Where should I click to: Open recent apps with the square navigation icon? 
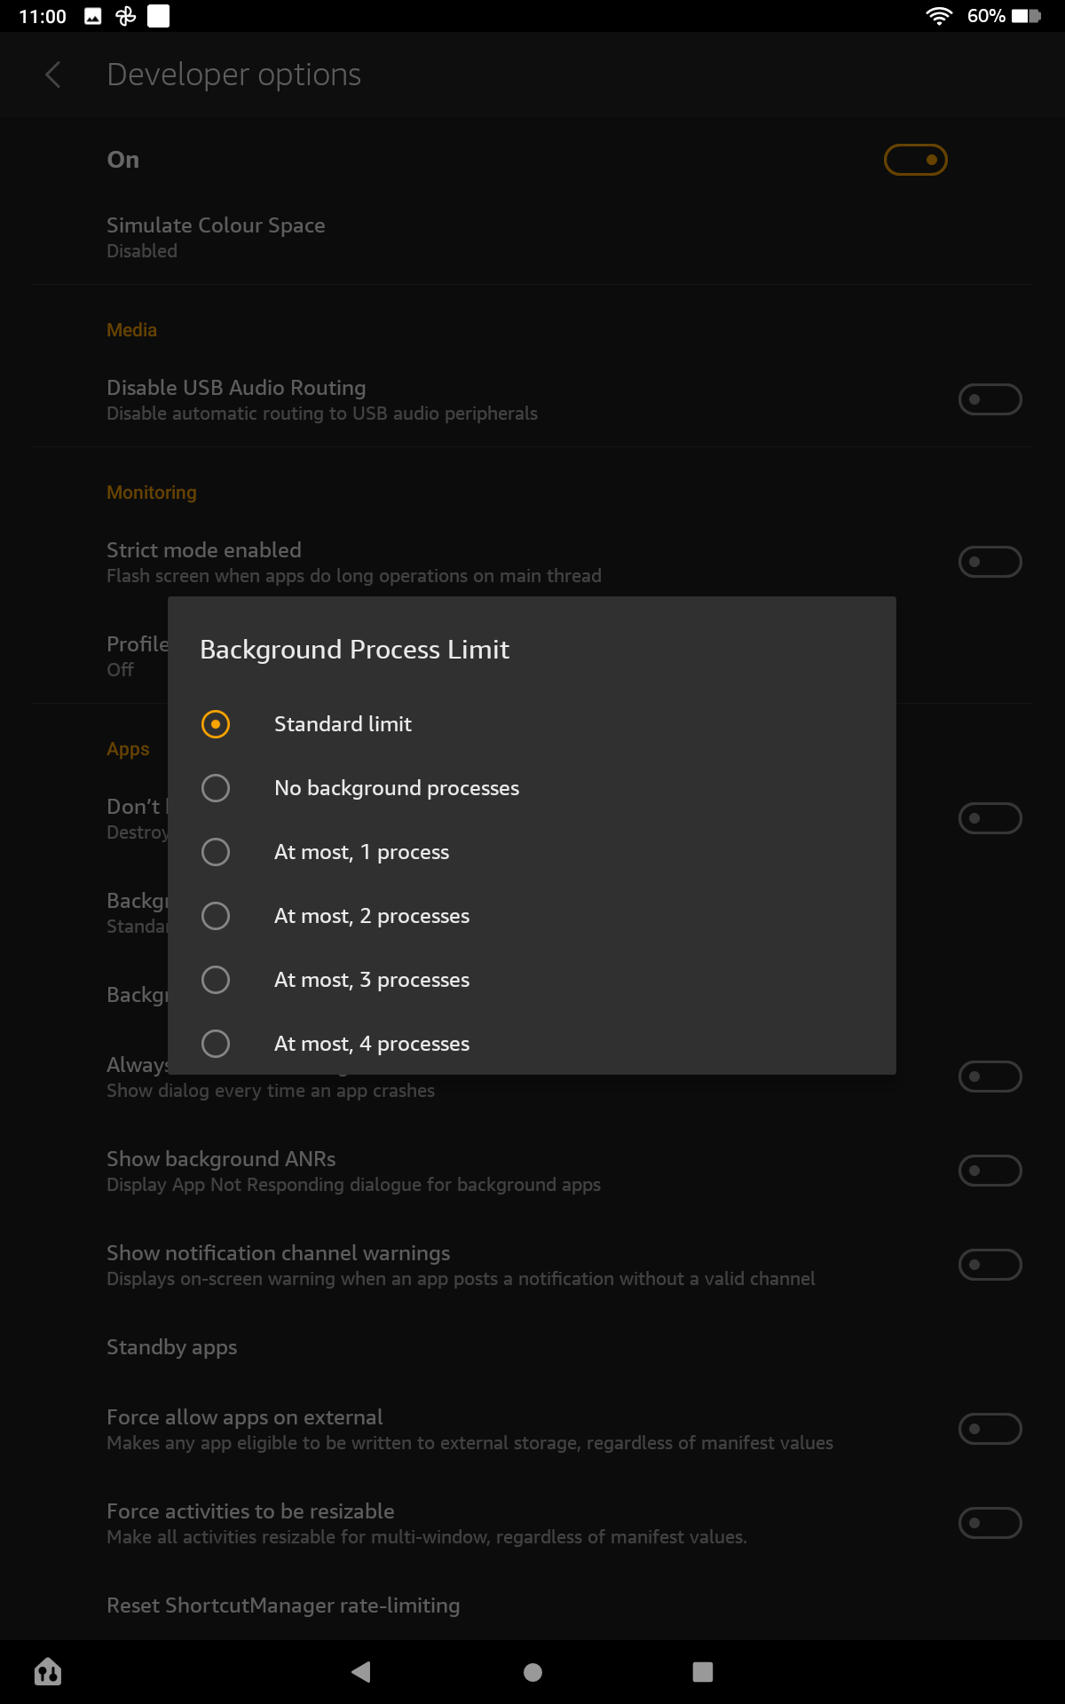(x=703, y=1672)
